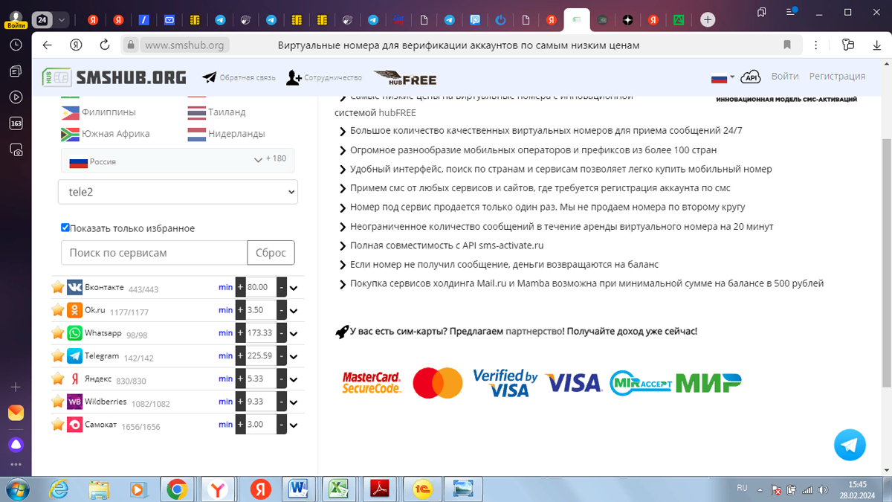
Task: Click the page vertical scrollbar
Action: 886,264
